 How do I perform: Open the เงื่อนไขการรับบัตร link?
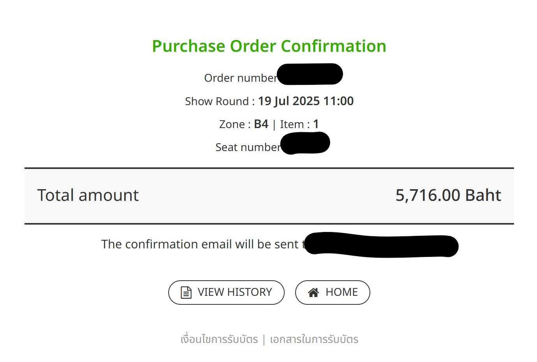pos(219,339)
